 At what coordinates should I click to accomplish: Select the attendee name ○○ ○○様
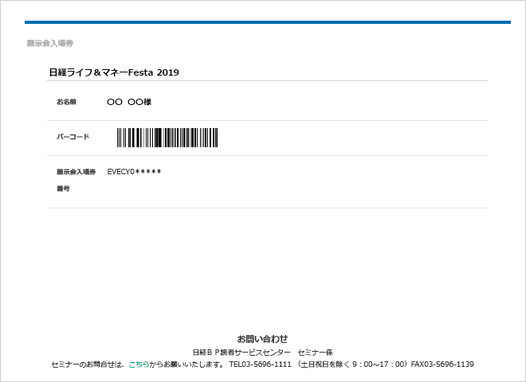[x=128, y=102]
